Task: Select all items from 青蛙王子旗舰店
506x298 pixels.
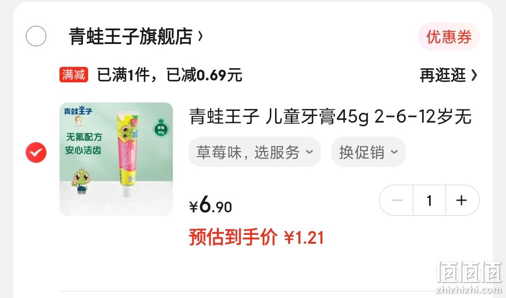Action: click(36, 36)
